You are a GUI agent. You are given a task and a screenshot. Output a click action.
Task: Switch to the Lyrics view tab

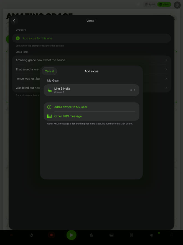[x=150, y=4]
